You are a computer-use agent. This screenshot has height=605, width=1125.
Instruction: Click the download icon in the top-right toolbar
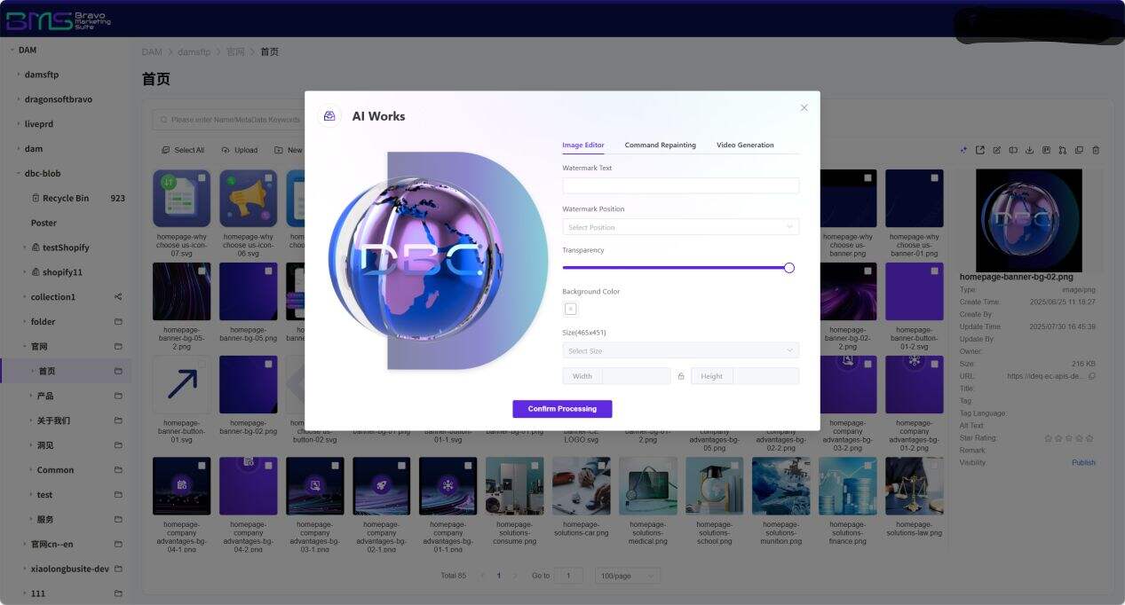(x=1029, y=150)
